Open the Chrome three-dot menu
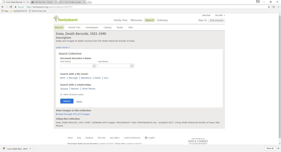 click(278, 7)
